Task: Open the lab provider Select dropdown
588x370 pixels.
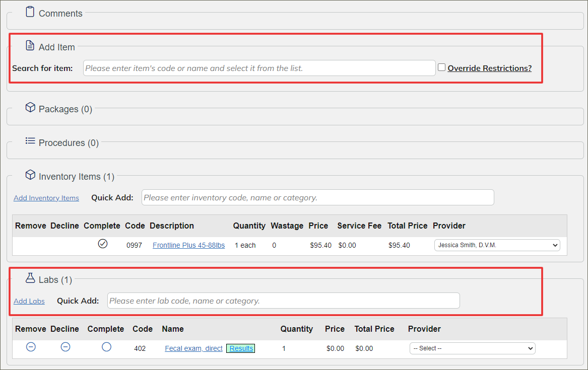Action: pyautogui.click(x=473, y=348)
